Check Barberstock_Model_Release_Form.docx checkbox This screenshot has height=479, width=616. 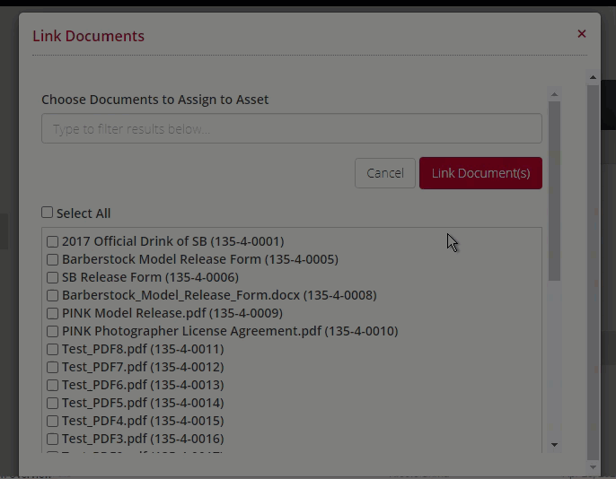pyautogui.click(x=52, y=295)
